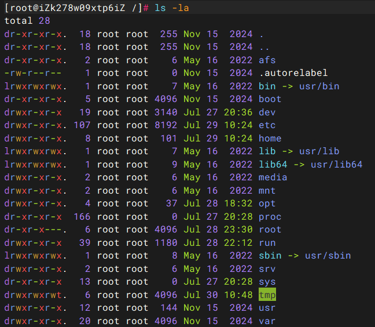Click the size '3140' in the dev row

pos(166,112)
